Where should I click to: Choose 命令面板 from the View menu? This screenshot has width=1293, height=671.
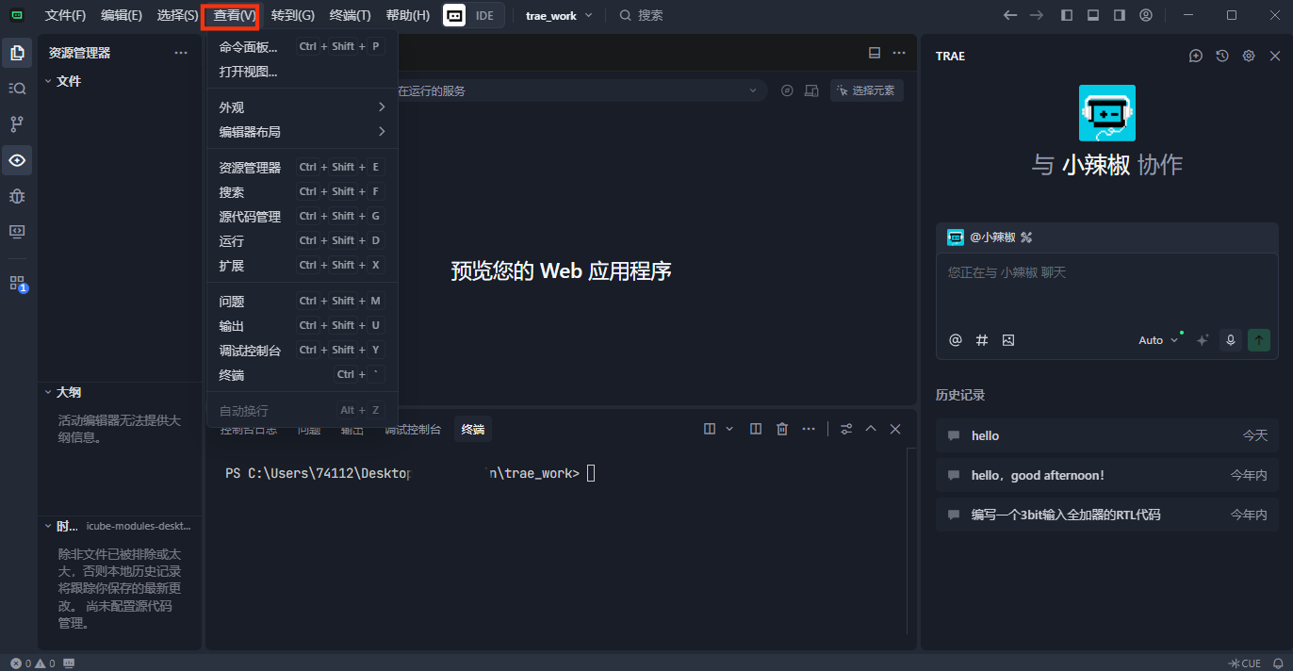(303, 47)
